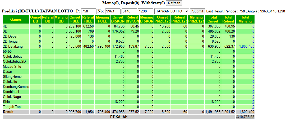Click Total Menang link for Colok Bebas
This screenshot has height=131, width=291.
pyautogui.click(x=253, y=56)
